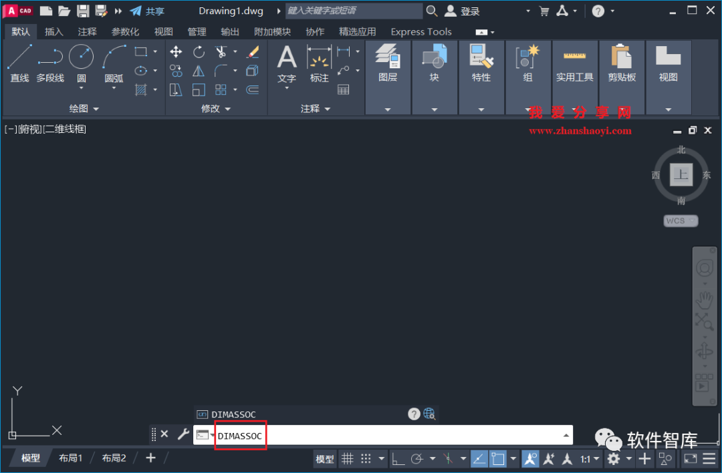
Task: Click the 登录 (Sign in) button
Action: (x=466, y=11)
